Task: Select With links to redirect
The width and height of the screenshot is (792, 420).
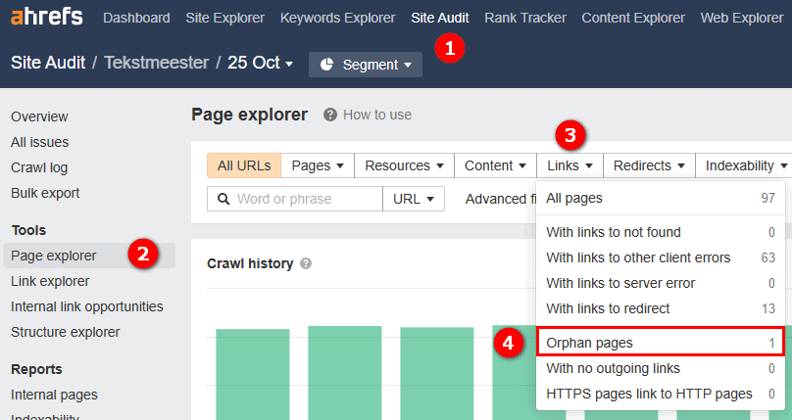Action: point(661,308)
